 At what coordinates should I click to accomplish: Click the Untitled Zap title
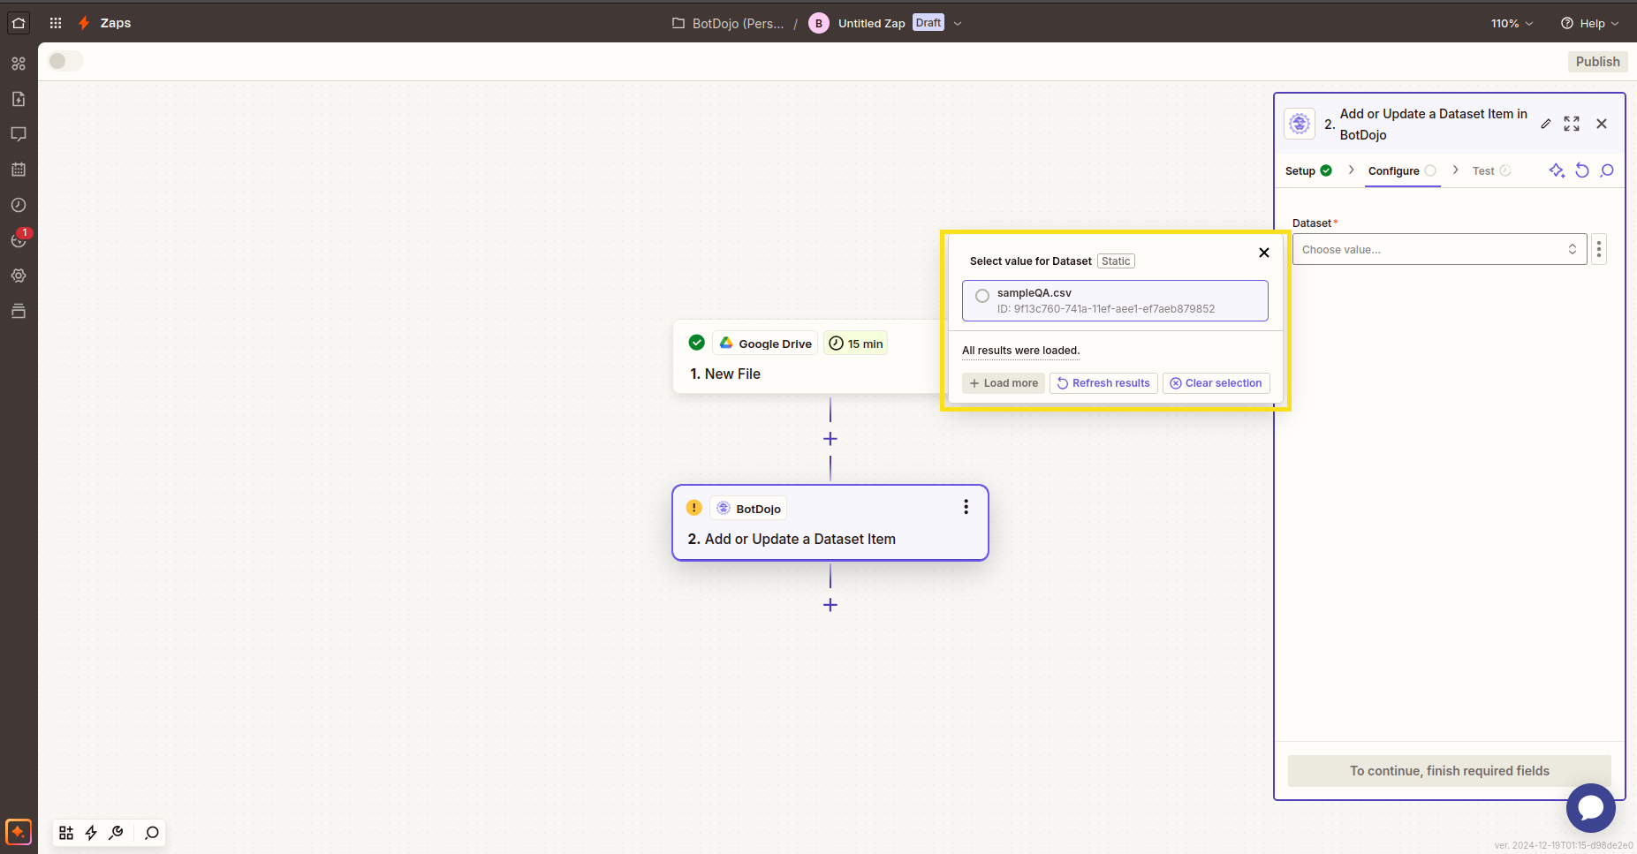[871, 24]
